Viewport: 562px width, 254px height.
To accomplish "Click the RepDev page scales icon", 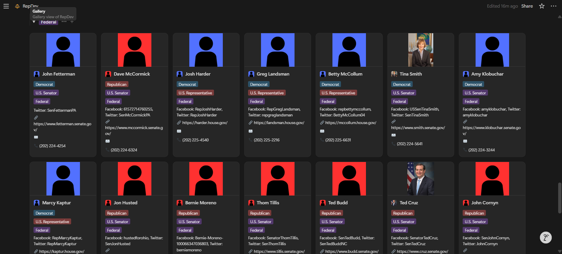I will point(17,6).
